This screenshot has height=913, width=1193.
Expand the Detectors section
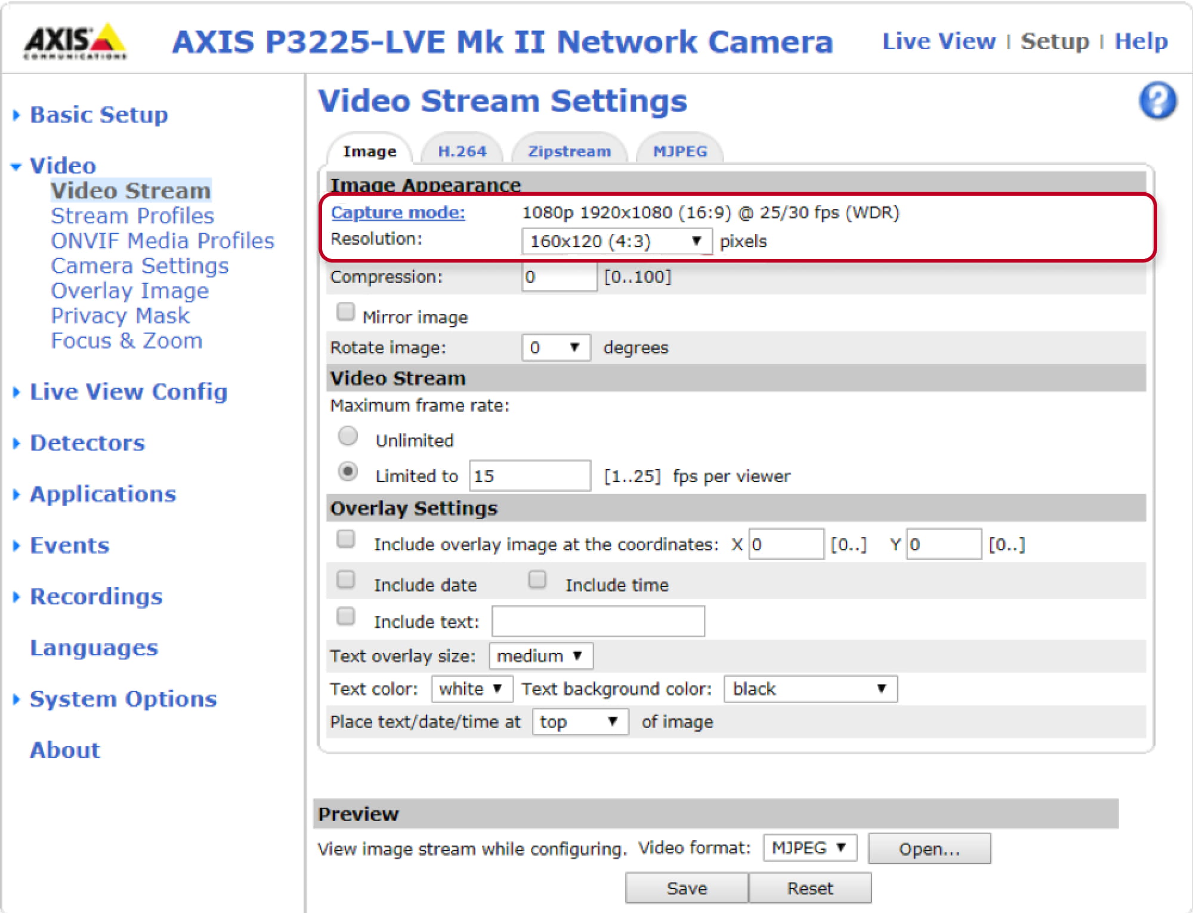pyautogui.click(x=17, y=443)
